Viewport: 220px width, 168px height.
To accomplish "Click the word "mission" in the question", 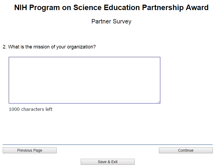I will point(41,47).
